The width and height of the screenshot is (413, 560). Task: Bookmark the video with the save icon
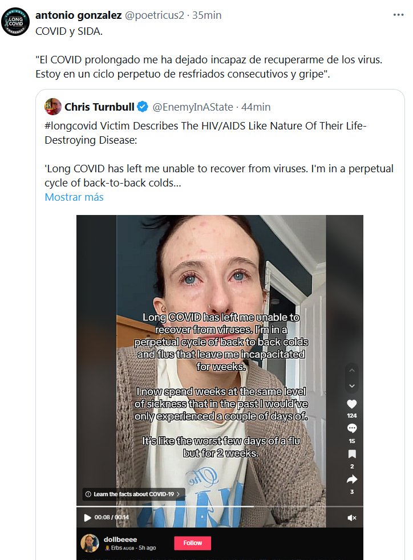(x=352, y=454)
